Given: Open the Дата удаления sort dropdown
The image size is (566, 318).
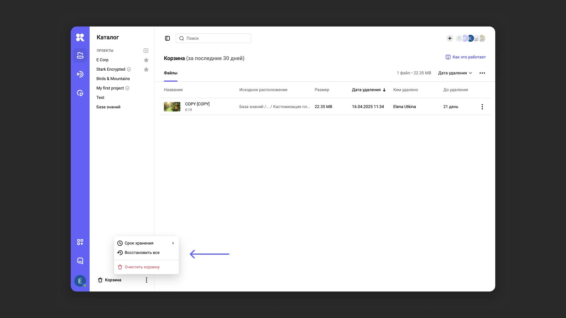Looking at the screenshot, I should pyautogui.click(x=455, y=73).
